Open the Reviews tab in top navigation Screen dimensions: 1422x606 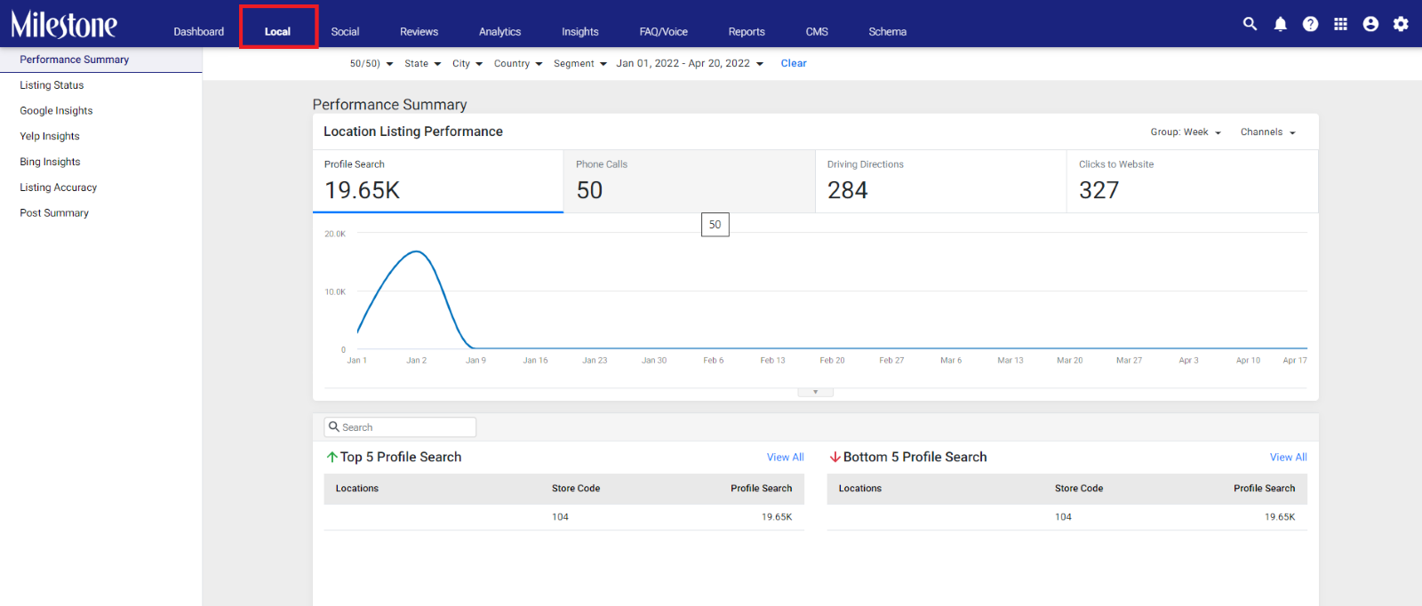click(419, 32)
